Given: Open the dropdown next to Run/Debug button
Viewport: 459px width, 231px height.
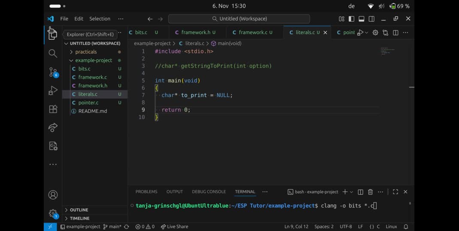Looking at the screenshot, I should tap(366, 33).
